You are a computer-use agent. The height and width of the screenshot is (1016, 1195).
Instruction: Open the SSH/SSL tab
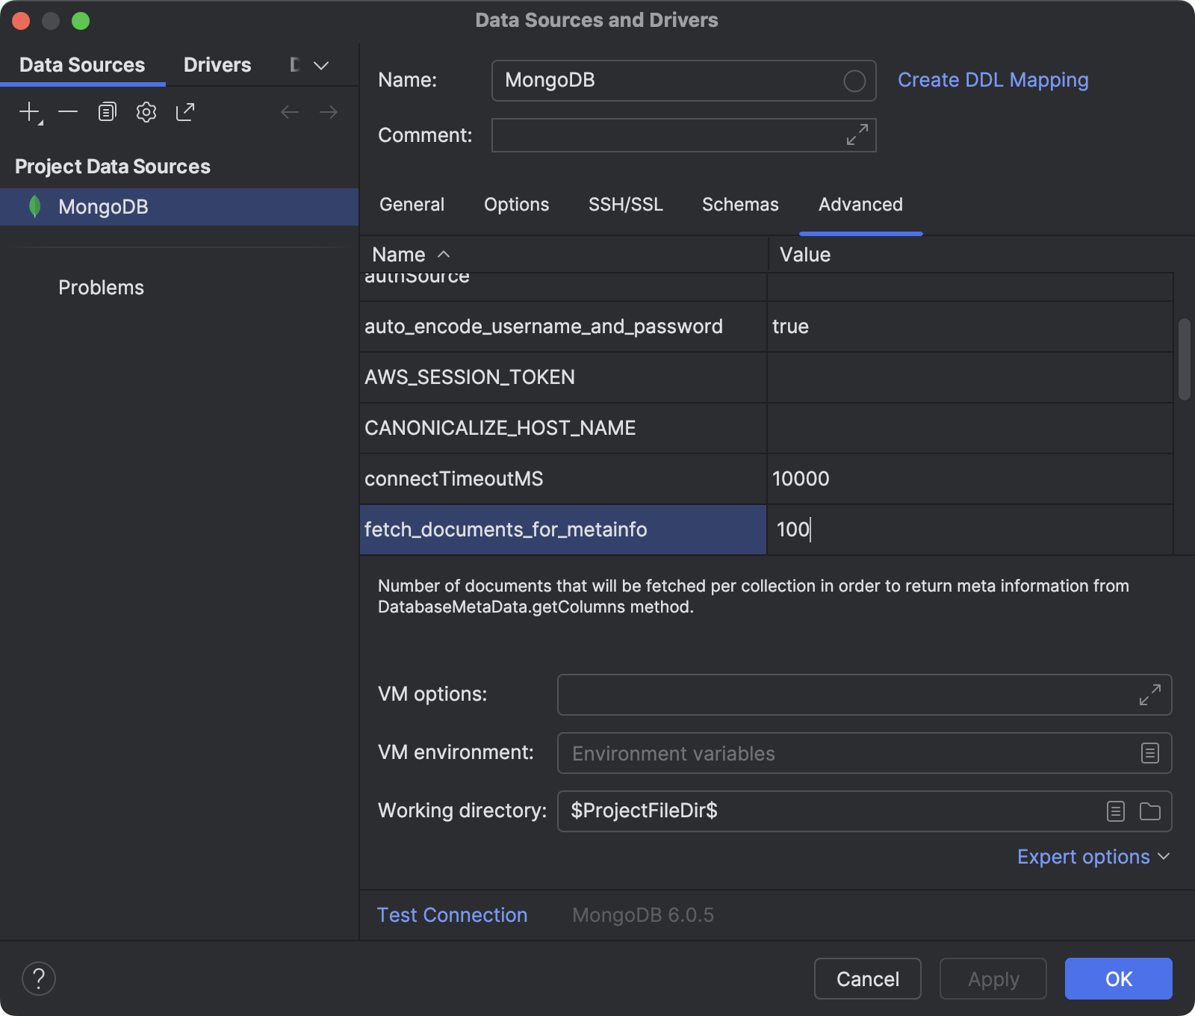[x=626, y=204]
